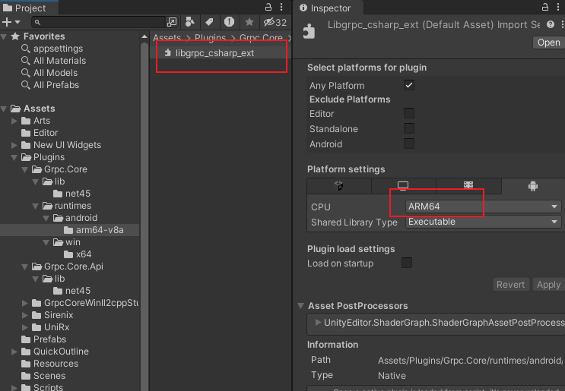Click the Open button in Inspector

click(x=548, y=43)
